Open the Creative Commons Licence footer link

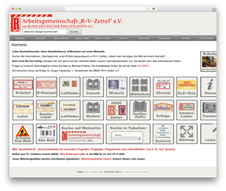pyautogui.click(x=136, y=172)
